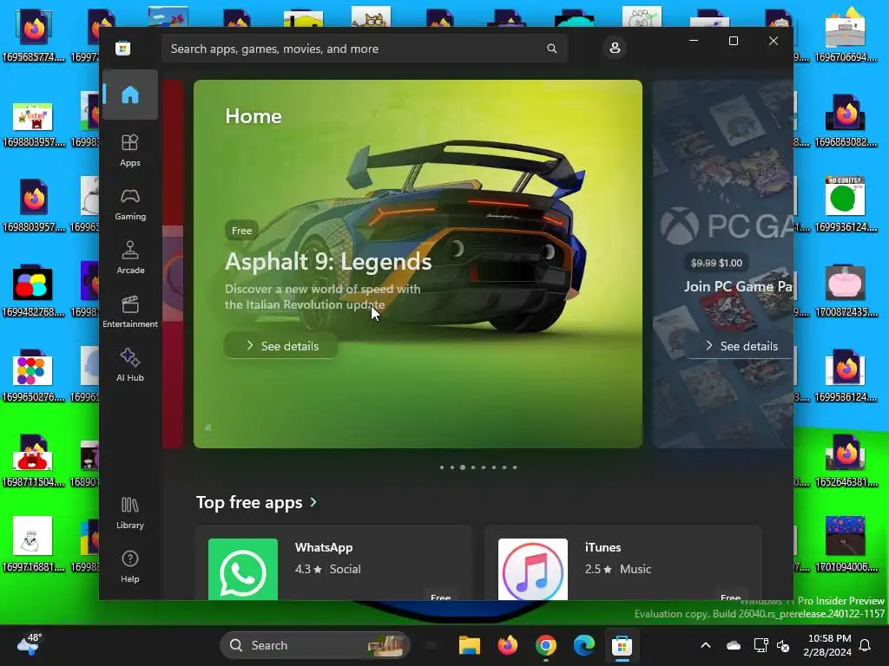This screenshot has width=889, height=666.
Task: Select the desktop file 1700872435
Action: point(846,289)
